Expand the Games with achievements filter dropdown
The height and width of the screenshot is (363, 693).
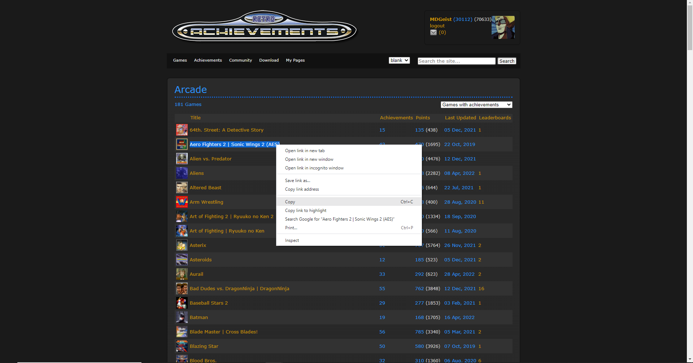coord(476,105)
